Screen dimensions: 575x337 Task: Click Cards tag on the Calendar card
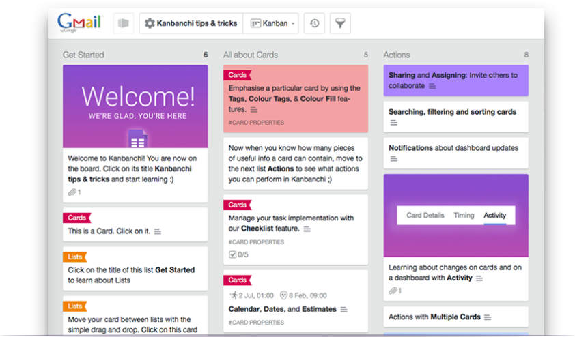(237, 280)
